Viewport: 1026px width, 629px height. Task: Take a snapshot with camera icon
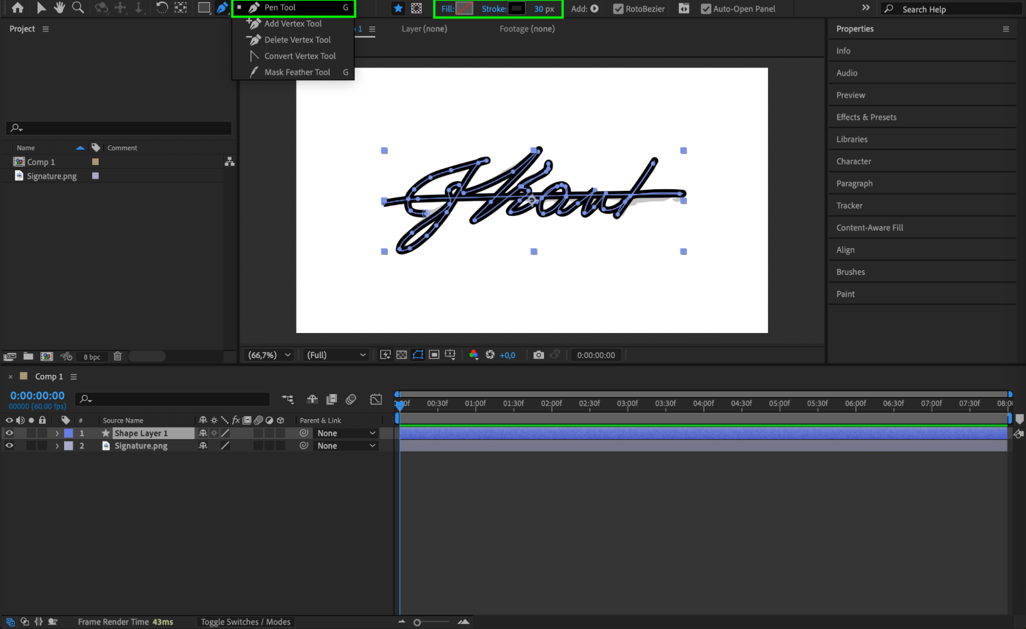538,355
